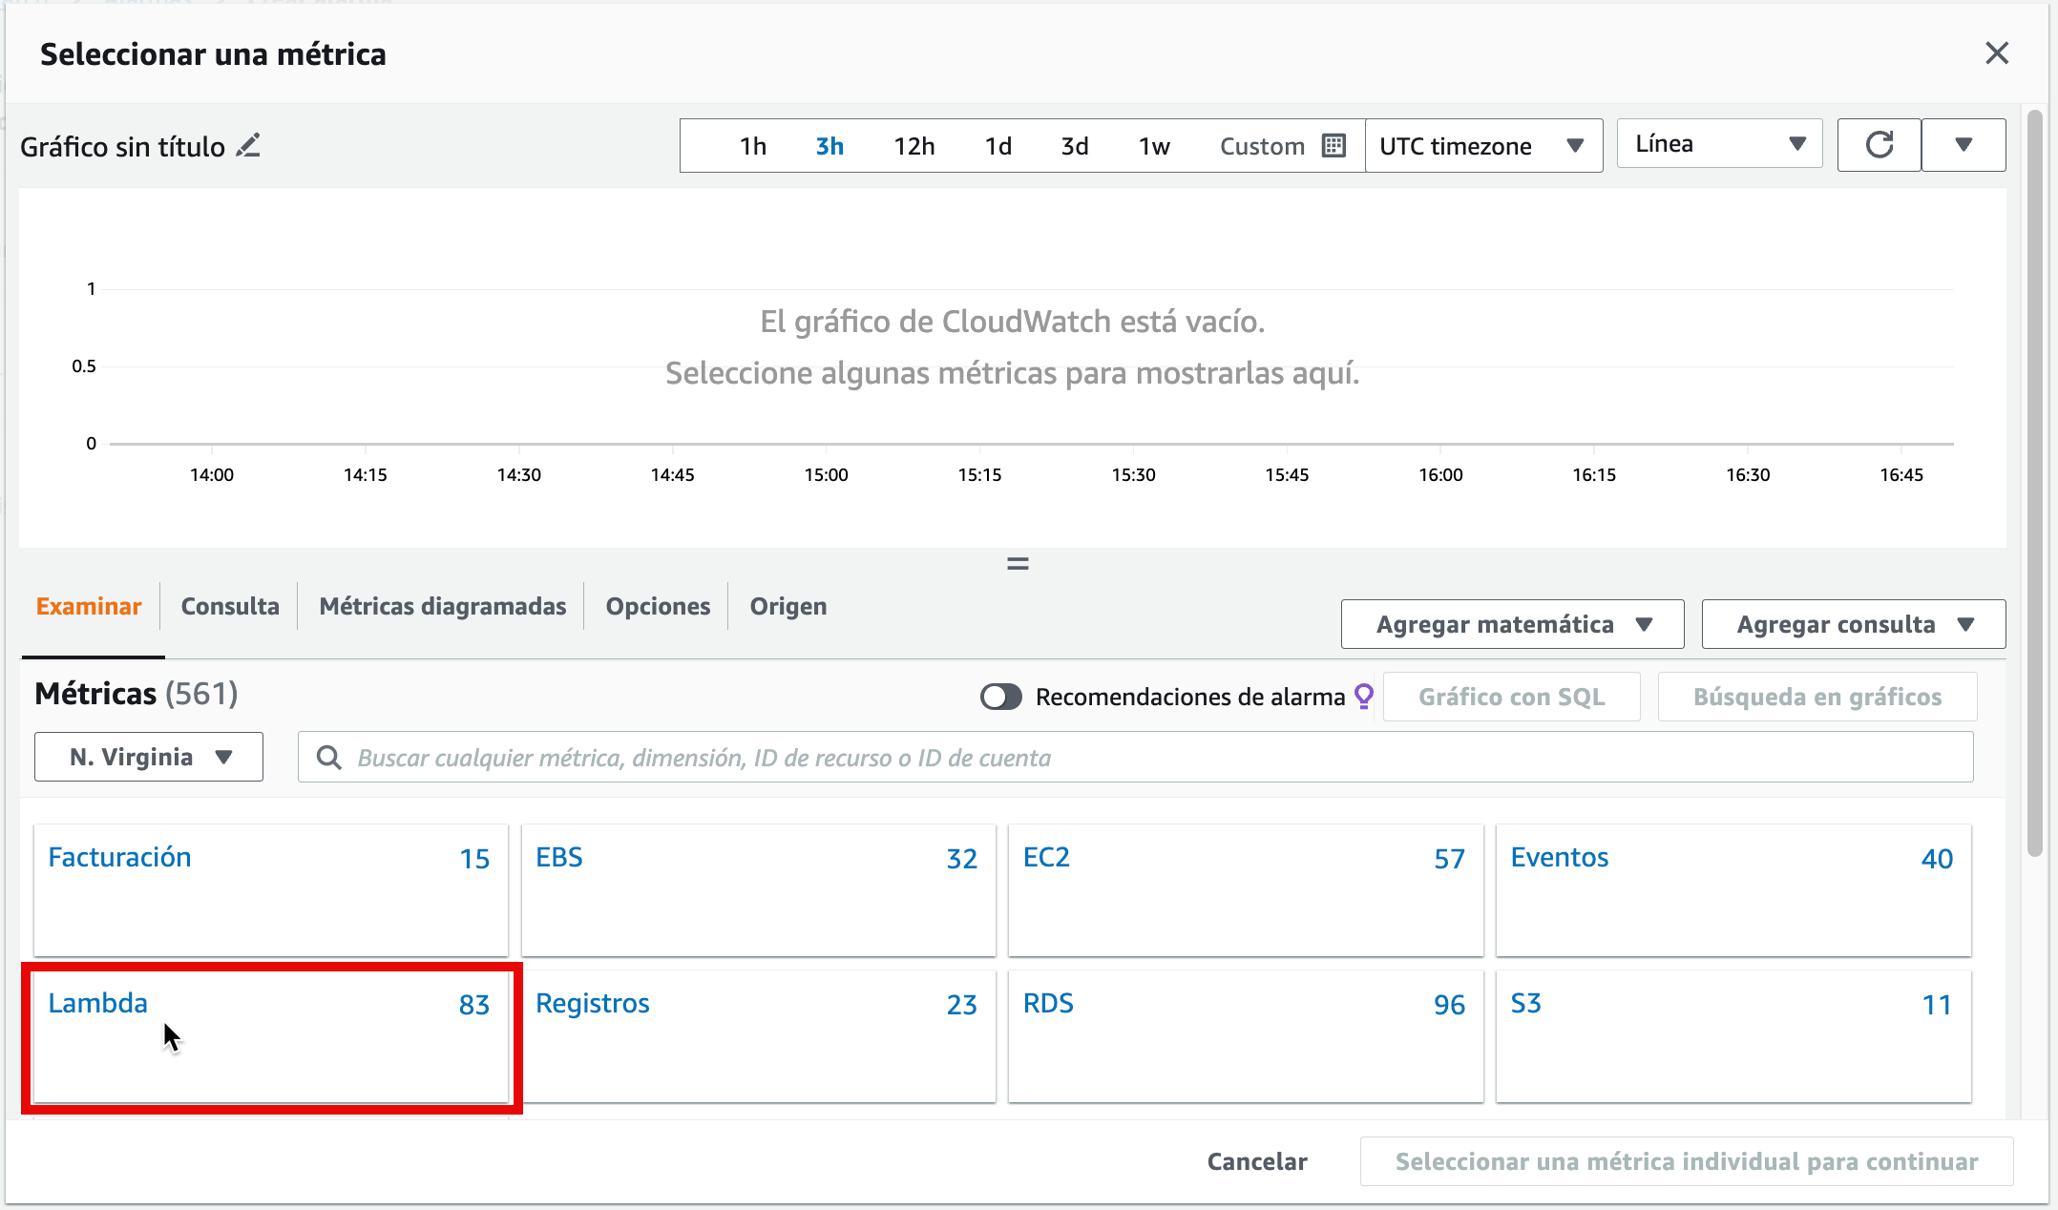Screen dimensions: 2058x1210
Task: Select the 3h time range
Action: [x=829, y=146]
